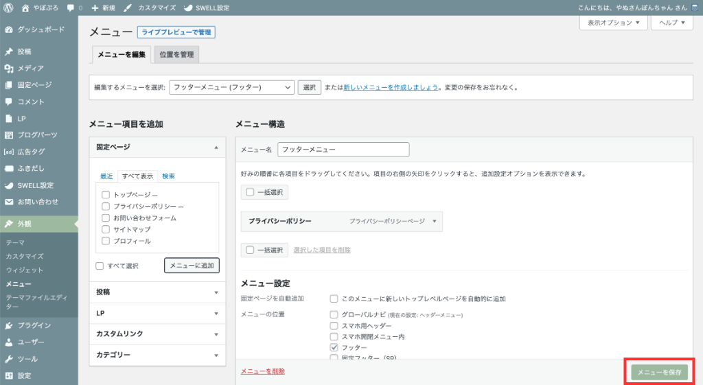Click the WordPress logo icon
This screenshot has width=703, height=385.
click(8, 8)
